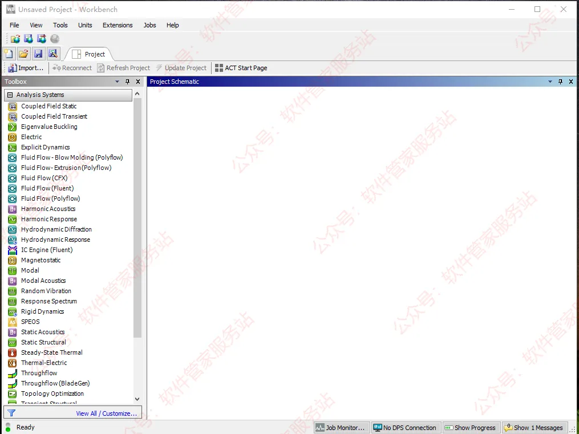Click the Coupled Field Static icon
Viewport: 579px width, 434px height.
12,106
